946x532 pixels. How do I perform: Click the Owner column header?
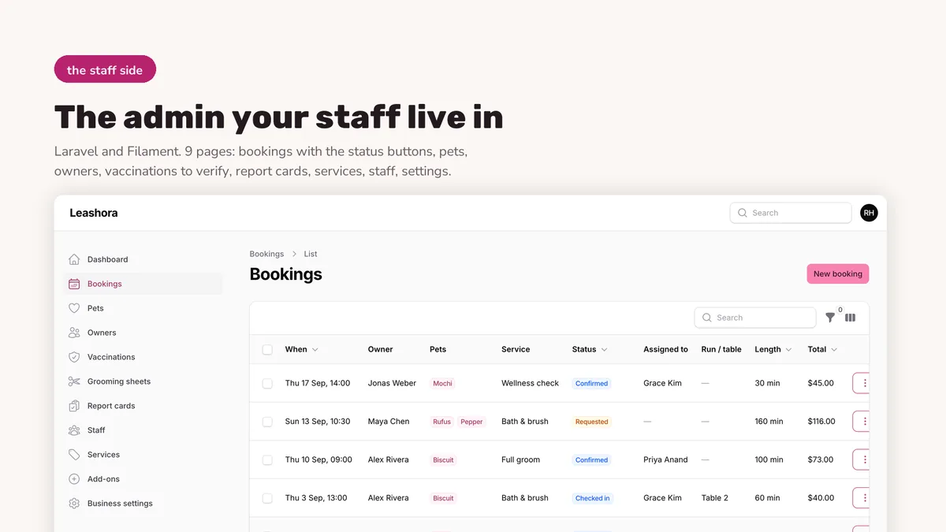click(x=380, y=349)
